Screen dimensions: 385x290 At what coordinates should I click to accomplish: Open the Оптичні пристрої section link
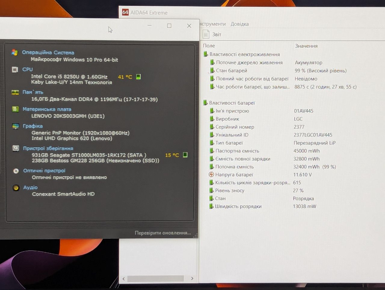click(45, 170)
